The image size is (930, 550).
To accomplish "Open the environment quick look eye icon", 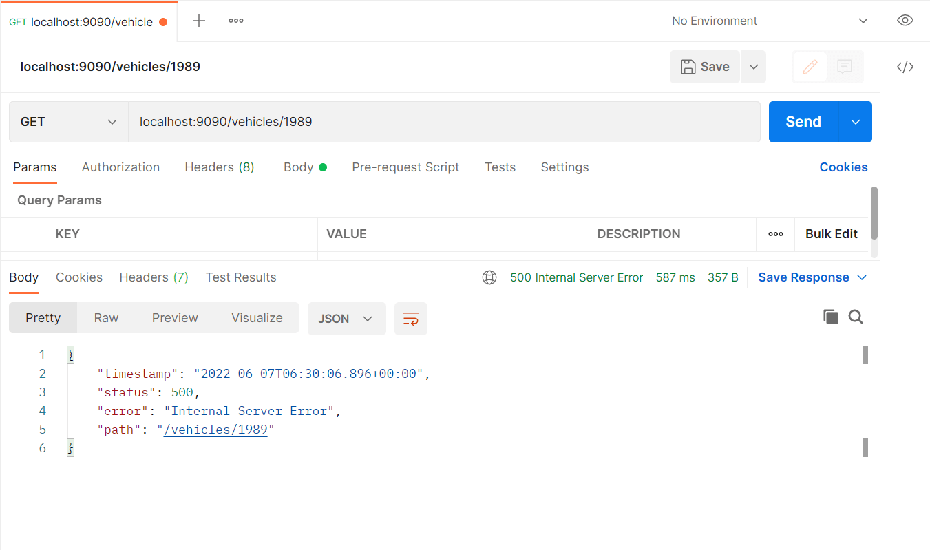I will click(x=905, y=20).
